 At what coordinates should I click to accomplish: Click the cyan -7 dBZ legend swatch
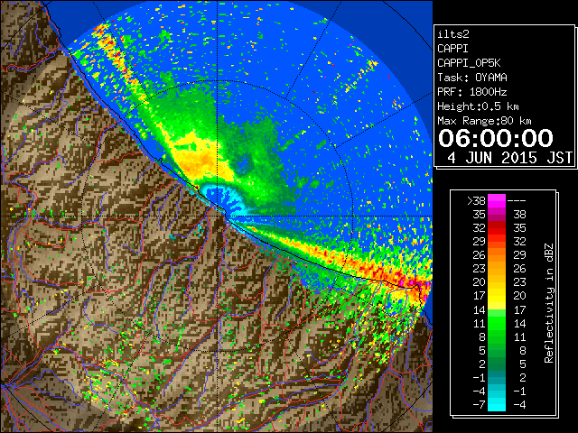click(497, 404)
